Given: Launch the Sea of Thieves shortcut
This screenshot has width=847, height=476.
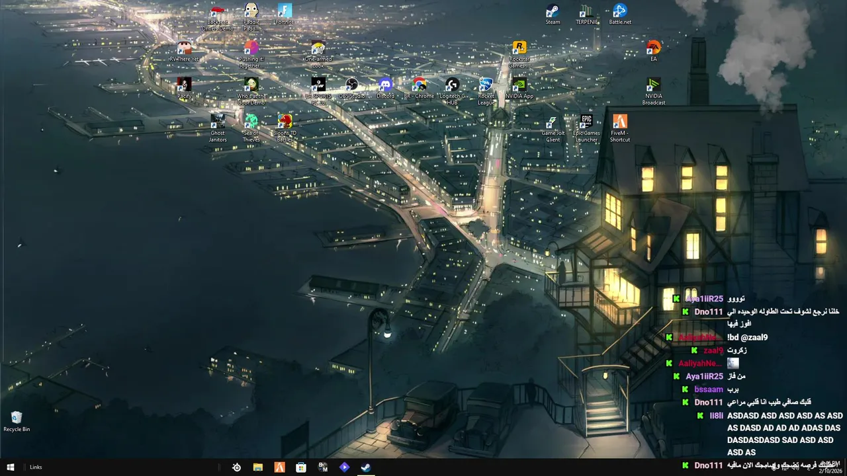Looking at the screenshot, I should pyautogui.click(x=251, y=129).
